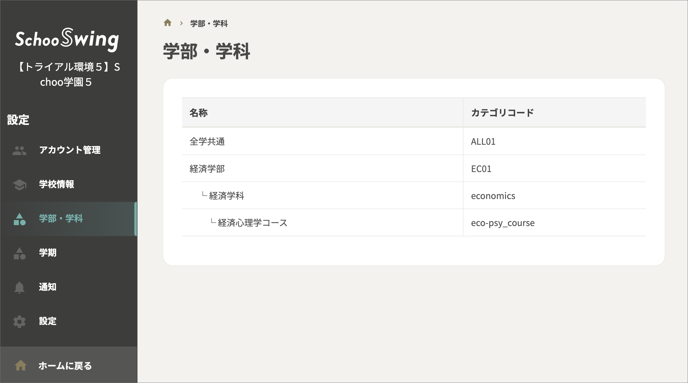Viewport: 688px width, 383px height.
Task: Select the 全学共通 table row
Action: 208,141
